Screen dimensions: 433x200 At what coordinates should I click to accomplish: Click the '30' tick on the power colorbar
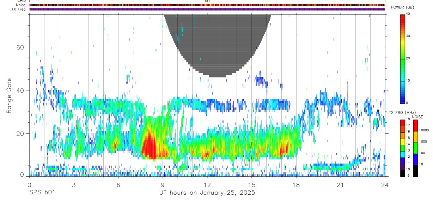tap(408, 36)
